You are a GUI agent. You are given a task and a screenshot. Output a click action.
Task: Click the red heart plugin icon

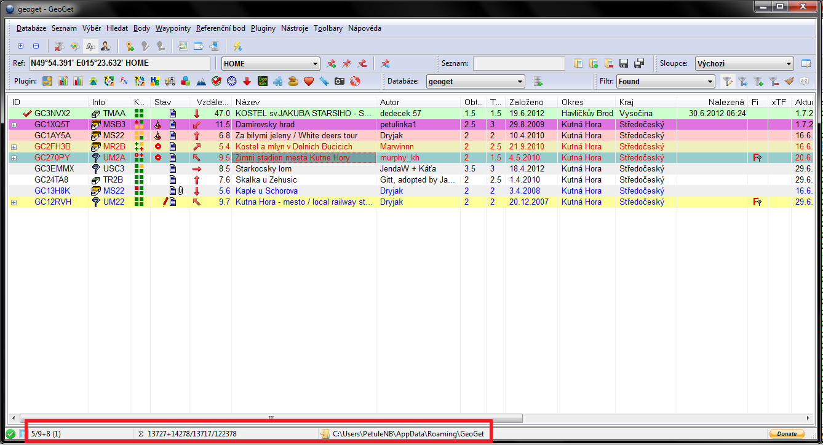[x=309, y=81]
